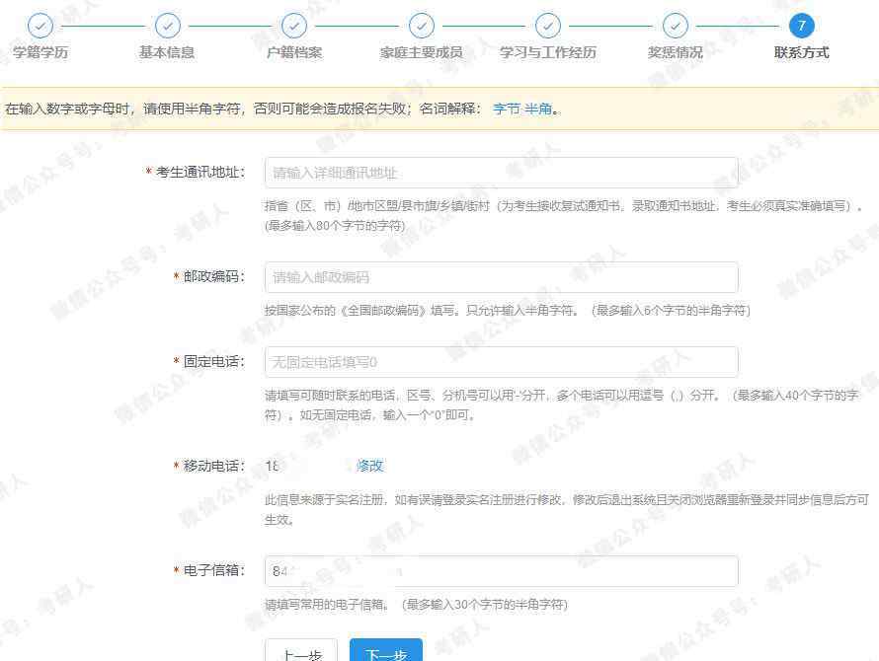Click the 学习与工作经历 step checkmark icon

click(548, 26)
